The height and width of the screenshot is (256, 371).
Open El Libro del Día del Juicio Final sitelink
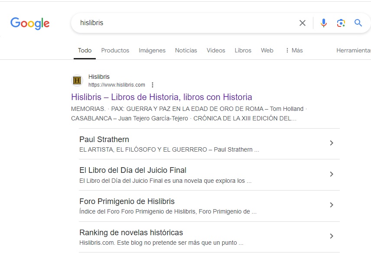[x=133, y=170]
